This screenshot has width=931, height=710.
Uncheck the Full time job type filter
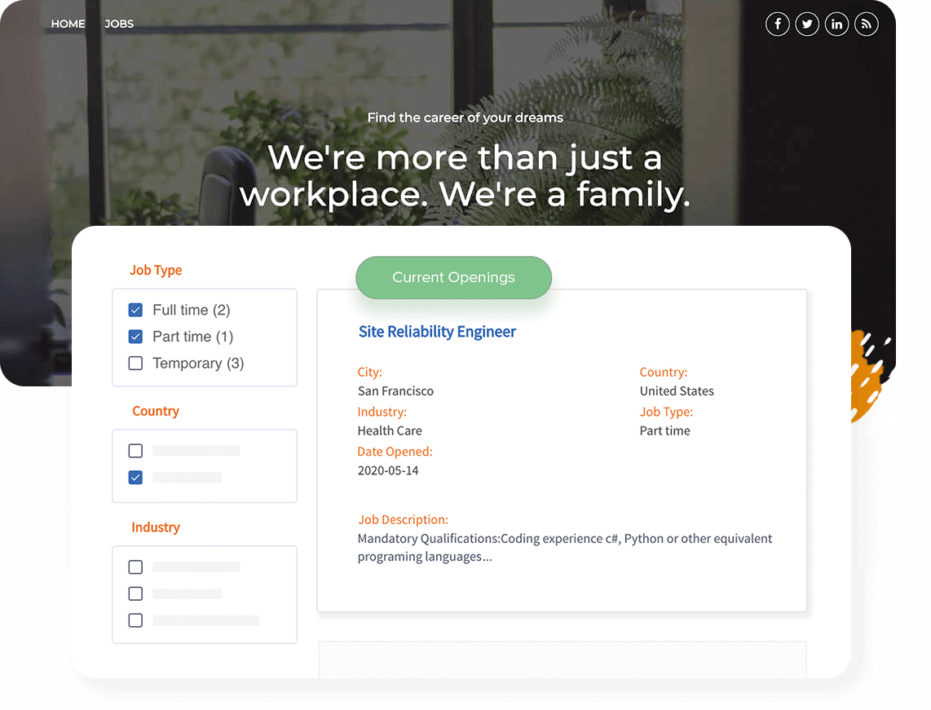tap(135, 310)
